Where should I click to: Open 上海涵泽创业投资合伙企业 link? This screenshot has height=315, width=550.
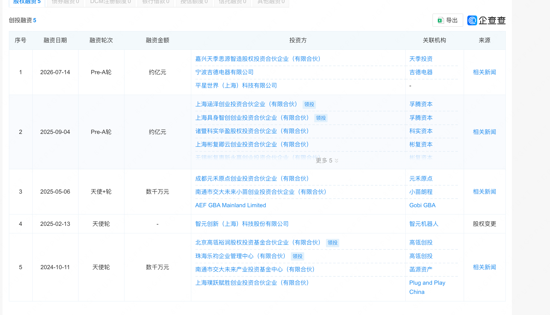(246, 104)
